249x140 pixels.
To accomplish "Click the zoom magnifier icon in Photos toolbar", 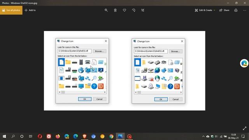I will coord(106,10).
